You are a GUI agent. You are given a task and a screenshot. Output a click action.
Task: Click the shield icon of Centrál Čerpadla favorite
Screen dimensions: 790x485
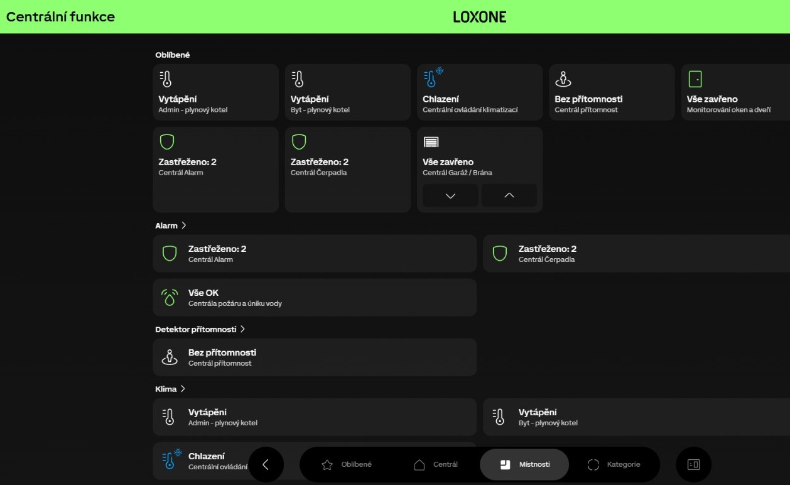coord(299,142)
